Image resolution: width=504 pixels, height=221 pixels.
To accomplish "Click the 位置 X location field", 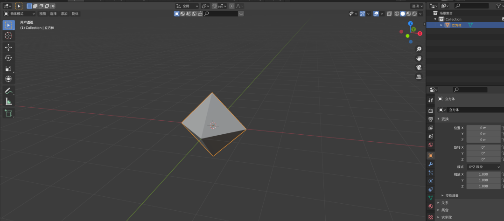I will [483, 128].
